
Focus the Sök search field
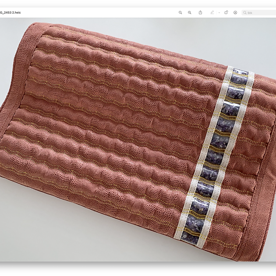click(x=261, y=13)
